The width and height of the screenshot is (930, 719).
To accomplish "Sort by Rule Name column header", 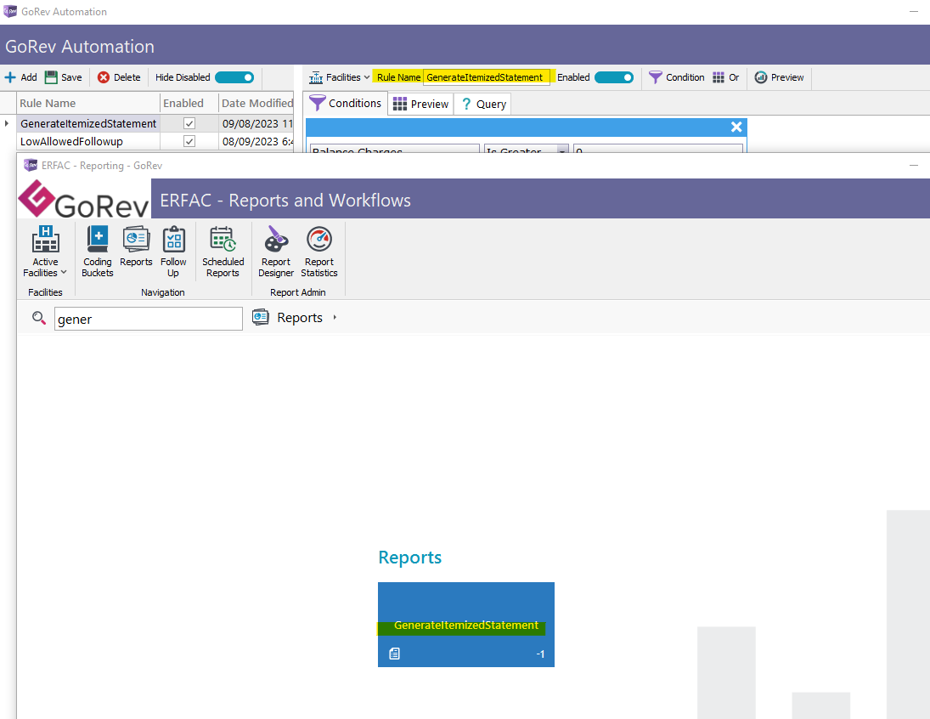I will 88,104.
